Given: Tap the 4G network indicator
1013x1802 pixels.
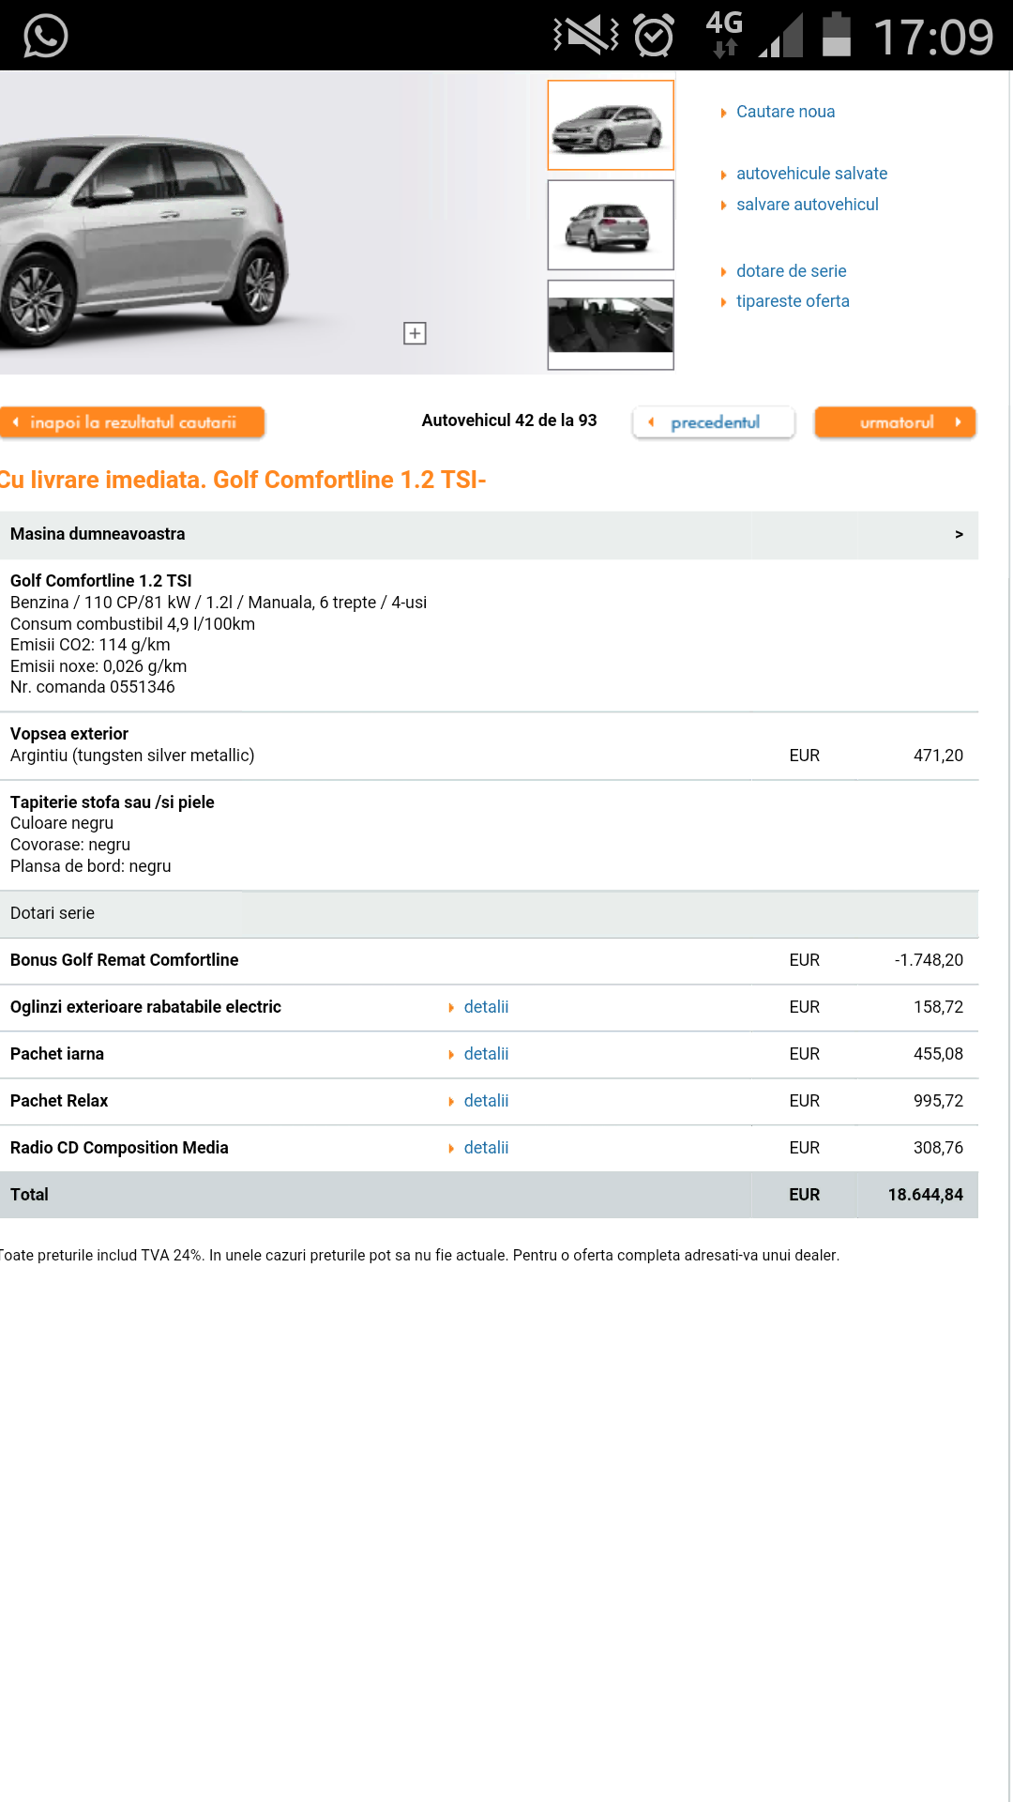Looking at the screenshot, I should [724, 34].
